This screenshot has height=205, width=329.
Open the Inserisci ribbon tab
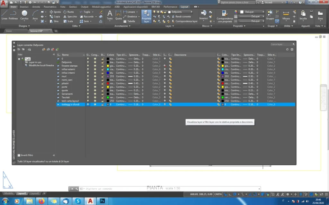coord(24,7)
